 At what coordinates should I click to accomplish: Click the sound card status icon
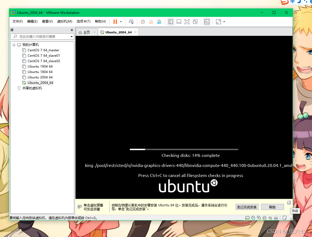point(270,218)
